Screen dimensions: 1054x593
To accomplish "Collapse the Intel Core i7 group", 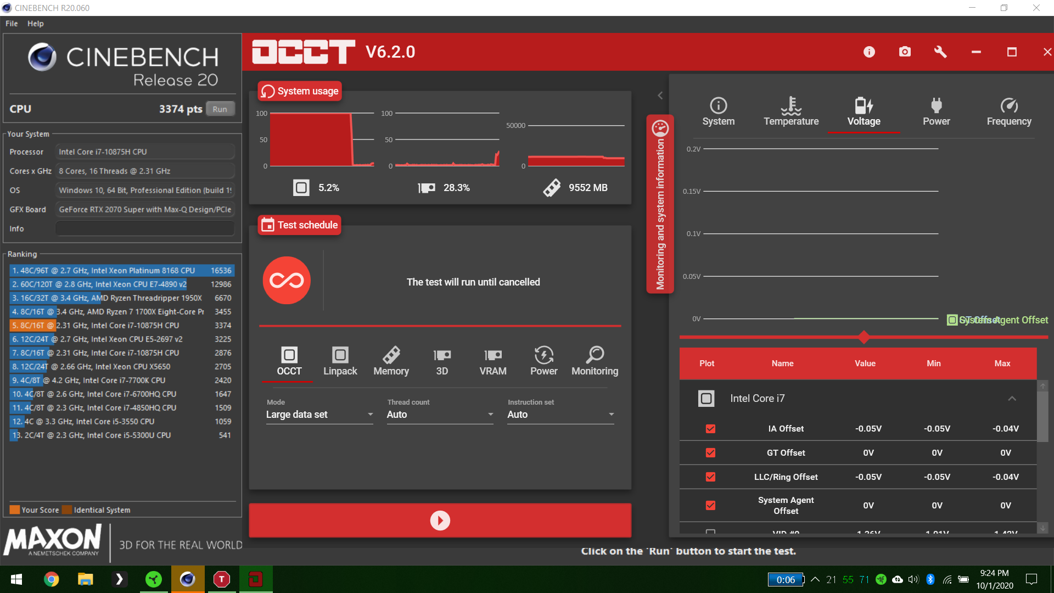I will click(x=1012, y=399).
